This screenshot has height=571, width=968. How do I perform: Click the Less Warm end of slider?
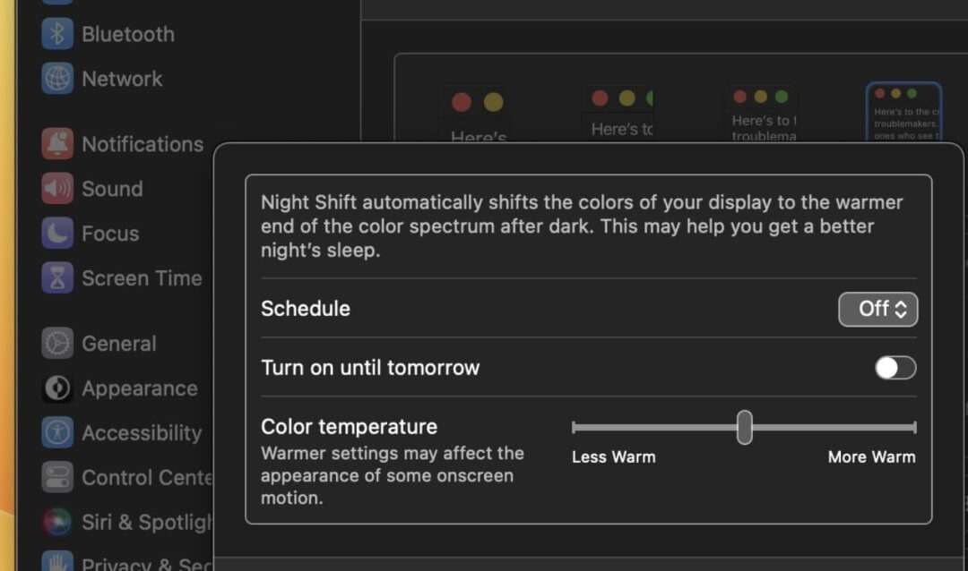575,427
